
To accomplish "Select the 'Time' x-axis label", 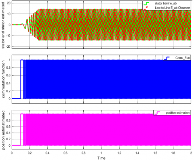I will point(101,158).
